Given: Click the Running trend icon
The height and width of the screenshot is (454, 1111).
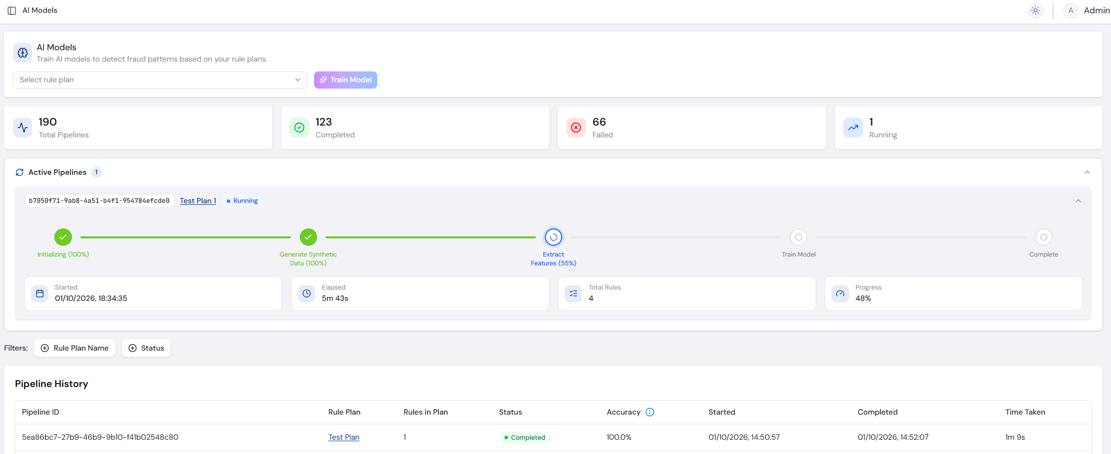Looking at the screenshot, I should point(853,128).
